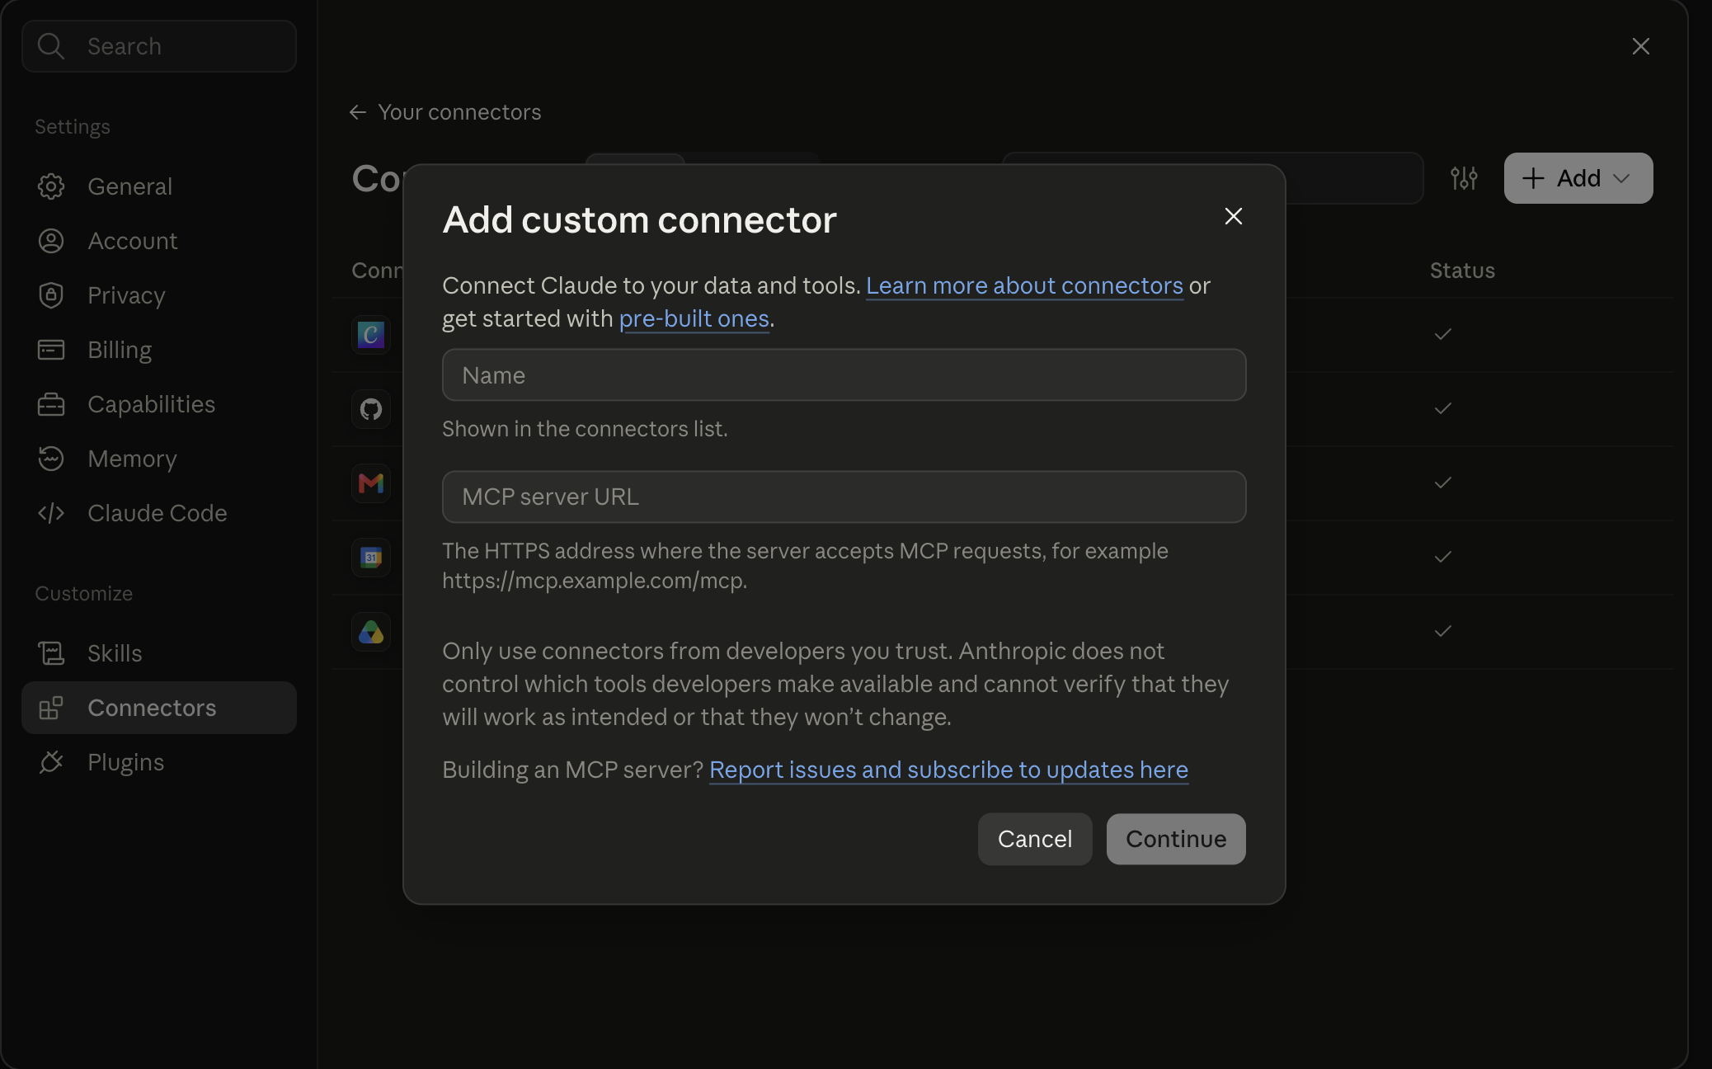The height and width of the screenshot is (1069, 1712).
Task: Click the Continue button
Action: 1176,839
